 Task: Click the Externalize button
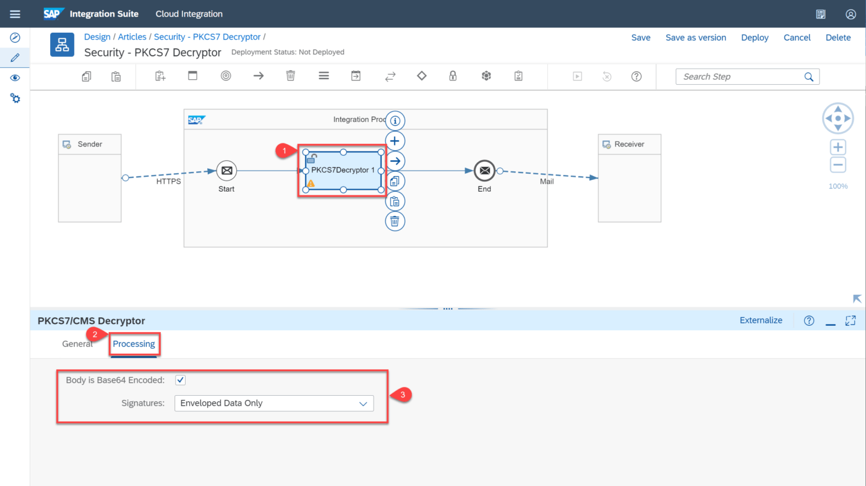pos(761,320)
